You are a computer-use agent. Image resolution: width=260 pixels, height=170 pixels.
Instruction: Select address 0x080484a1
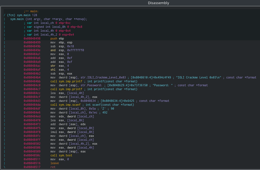(x=32, y=54)
